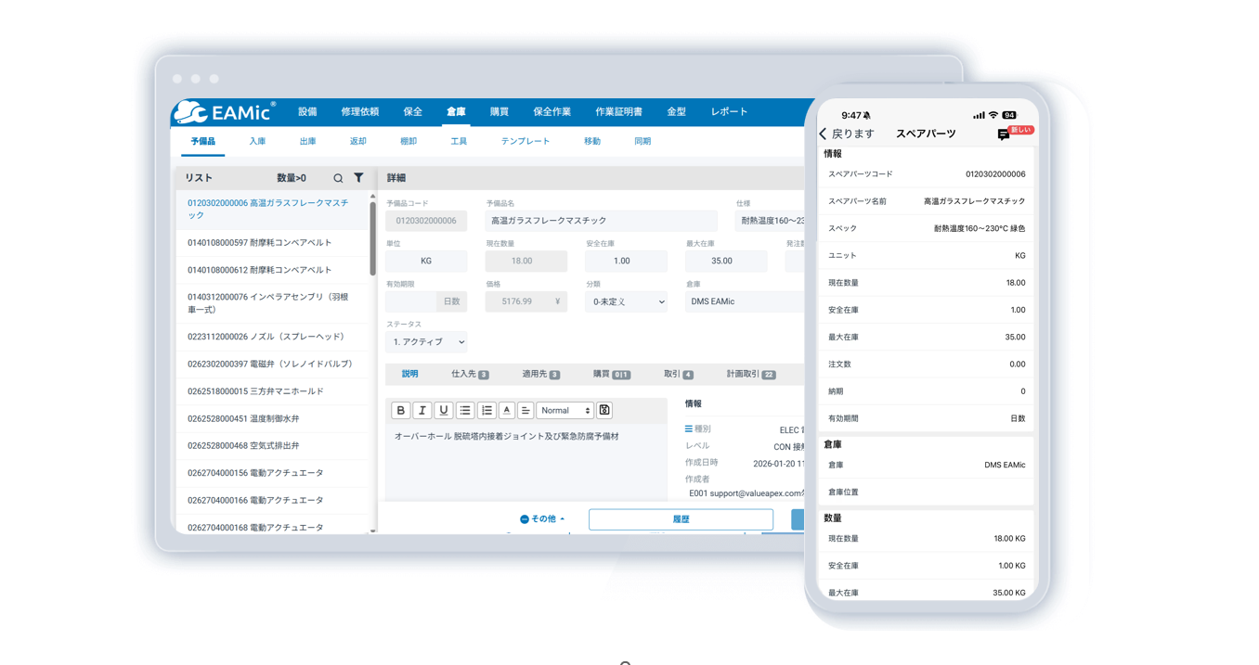Open the filter icon next to search
This screenshot has height=665, width=1259.
point(358,176)
